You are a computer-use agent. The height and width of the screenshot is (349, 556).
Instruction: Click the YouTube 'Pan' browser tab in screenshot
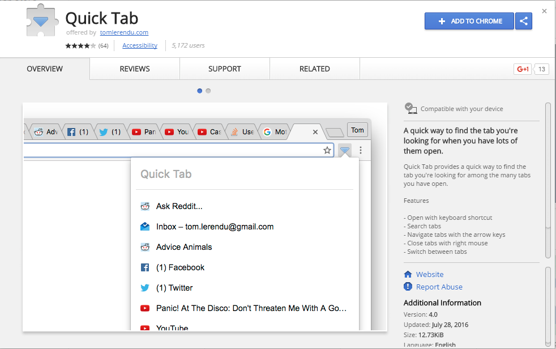point(144,132)
